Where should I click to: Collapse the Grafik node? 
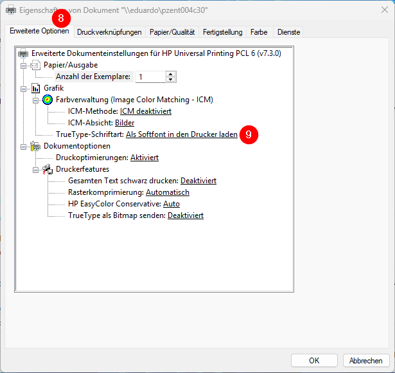click(x=23, y=89)
